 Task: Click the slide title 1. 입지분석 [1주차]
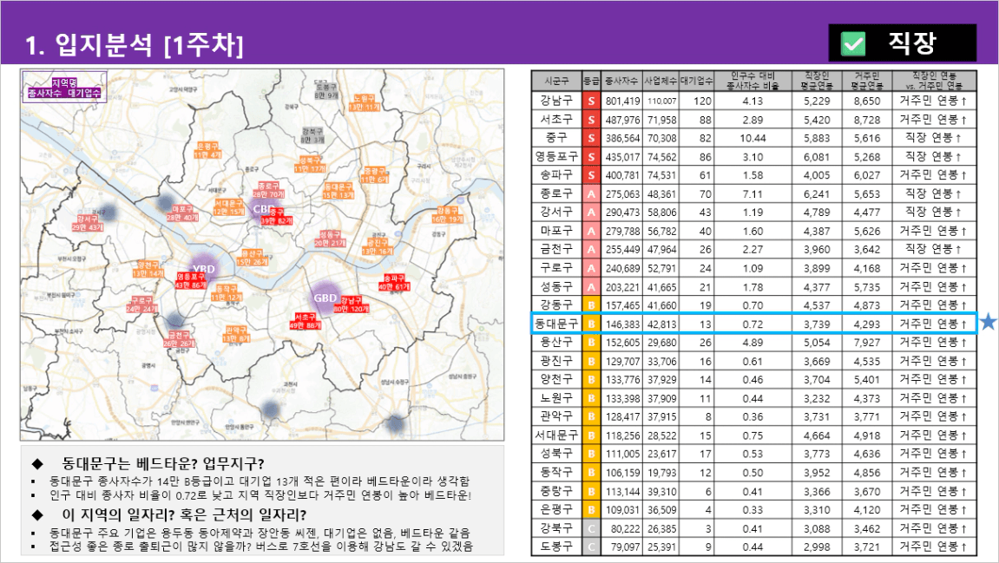click(x=135, y=43)
